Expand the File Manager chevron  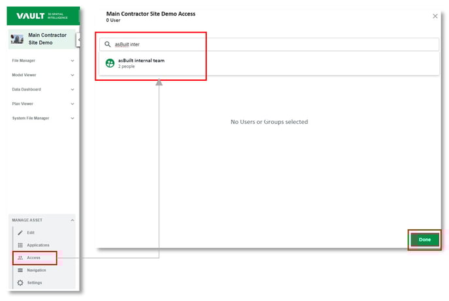tap(72, 61)
